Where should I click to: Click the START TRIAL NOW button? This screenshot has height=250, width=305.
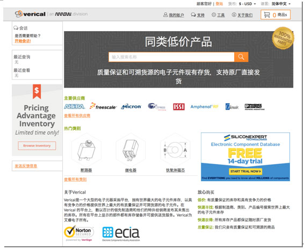pos(245,172)
